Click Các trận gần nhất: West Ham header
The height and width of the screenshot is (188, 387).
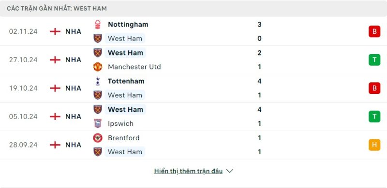point(57,8)
